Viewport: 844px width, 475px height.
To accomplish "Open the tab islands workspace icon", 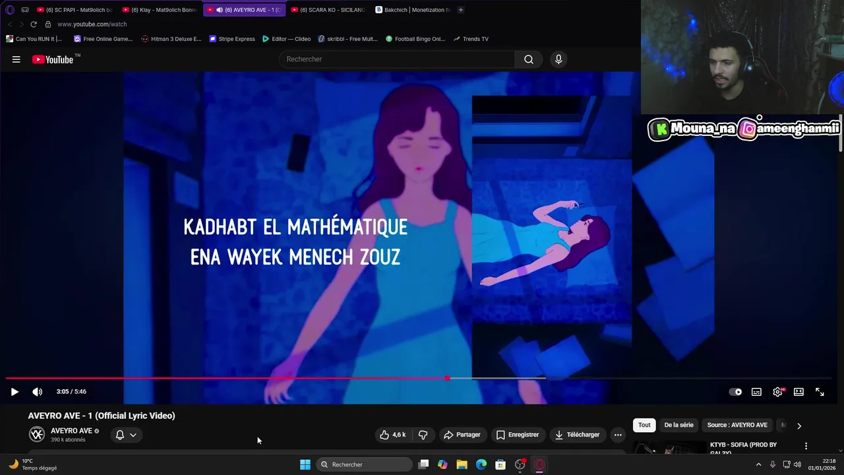I will point(25,10).
